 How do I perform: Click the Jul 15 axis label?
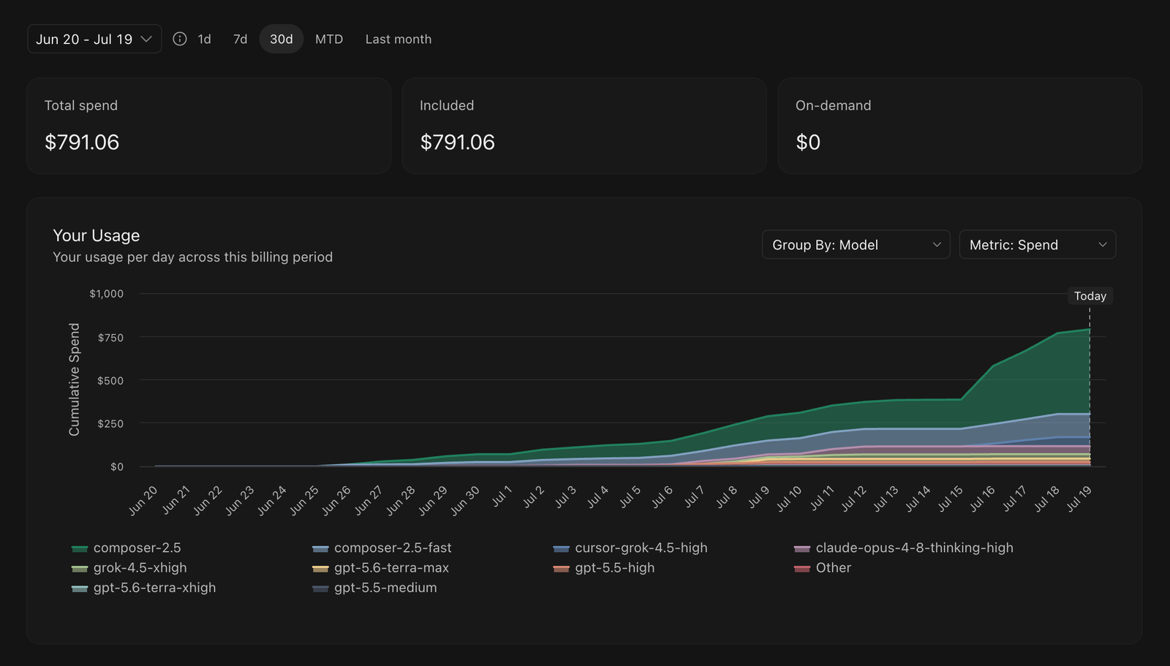point(951,499)
